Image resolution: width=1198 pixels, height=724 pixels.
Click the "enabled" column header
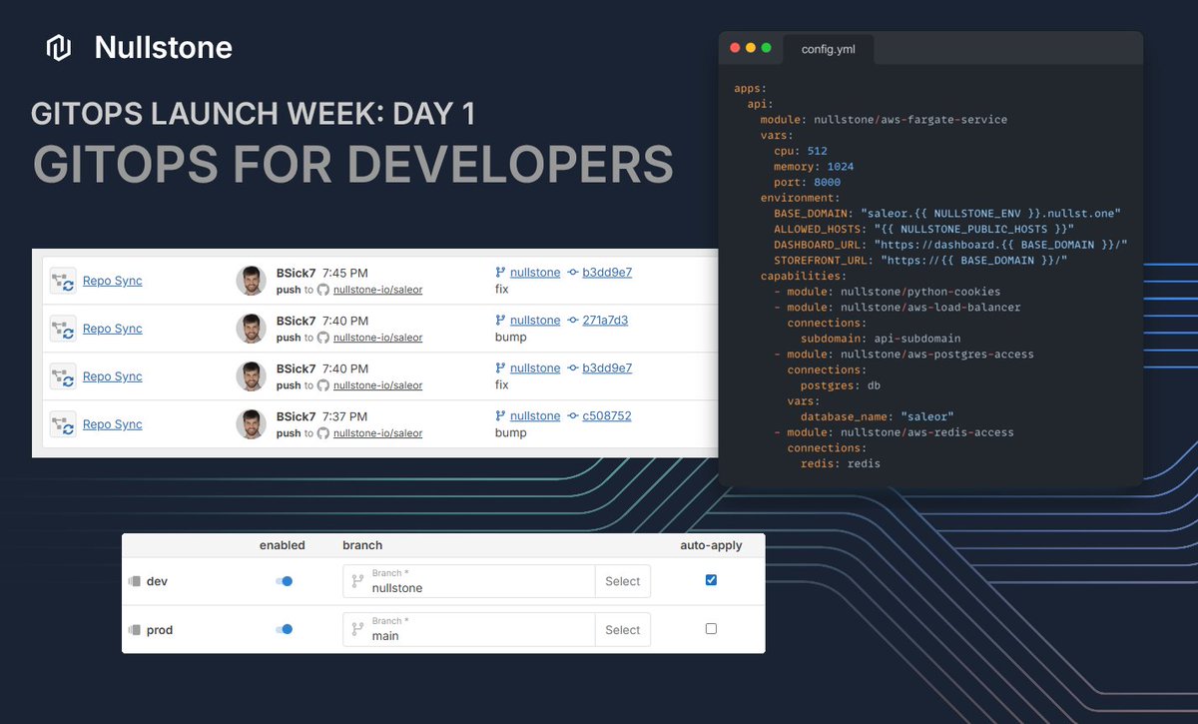283,545
